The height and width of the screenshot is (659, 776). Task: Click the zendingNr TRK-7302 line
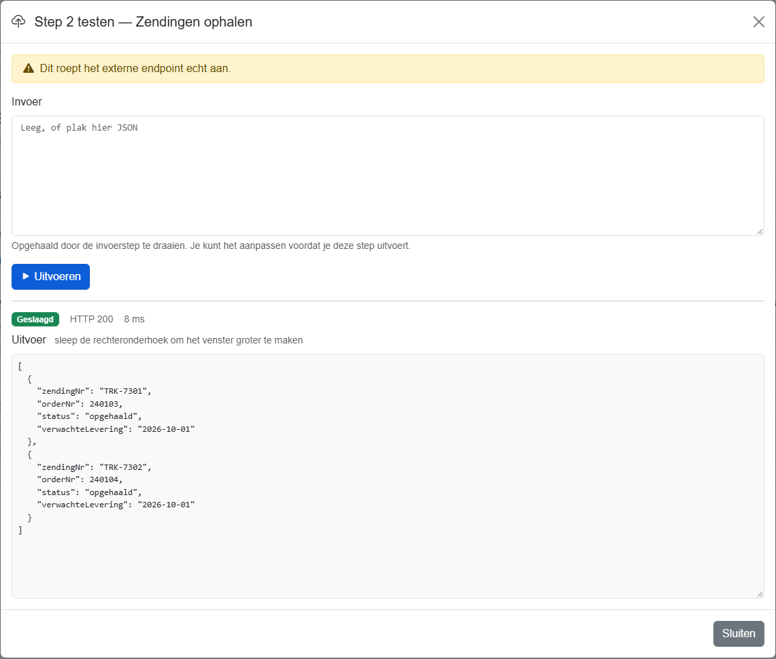tap(94, 467)
